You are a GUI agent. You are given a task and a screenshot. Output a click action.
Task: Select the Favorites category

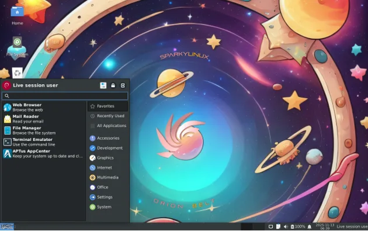tap(108, 106)
